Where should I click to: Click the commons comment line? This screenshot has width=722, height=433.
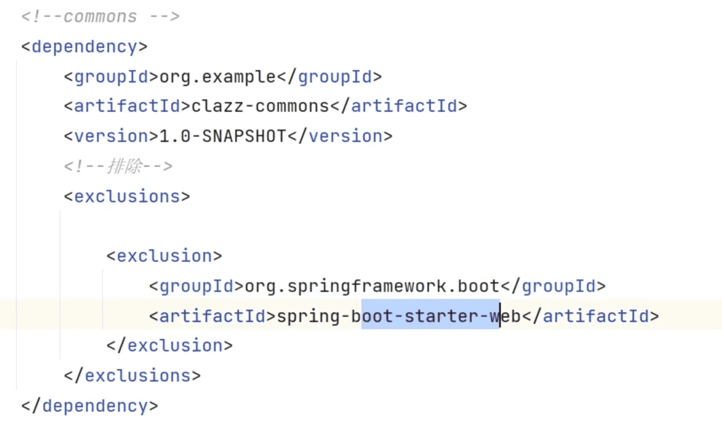point(100,17)
